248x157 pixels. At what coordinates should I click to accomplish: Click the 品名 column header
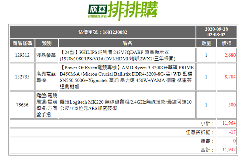coord(127,43)
